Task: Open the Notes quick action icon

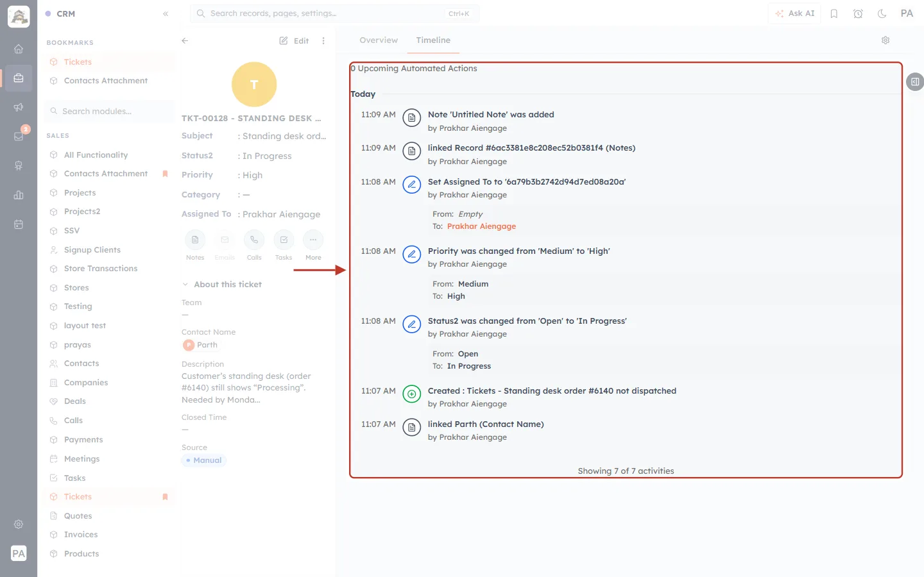Action: [x=195, y=240]
